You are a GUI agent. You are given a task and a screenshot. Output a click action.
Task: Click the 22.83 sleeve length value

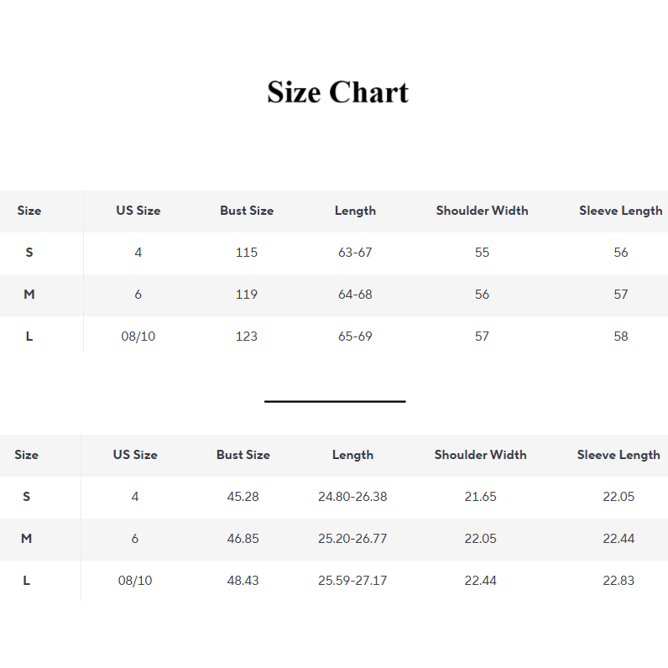pos(618,581)
